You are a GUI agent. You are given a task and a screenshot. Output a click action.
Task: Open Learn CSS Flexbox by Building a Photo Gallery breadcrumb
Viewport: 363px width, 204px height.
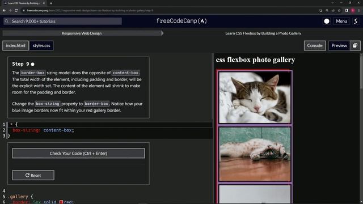(x=263, y=33)
